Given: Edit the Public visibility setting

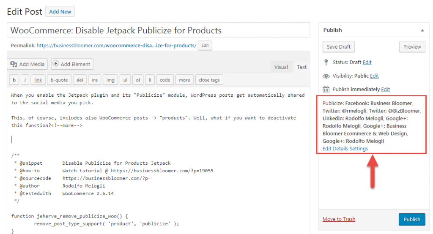Looking at the screenshot, I should (x=374, y=76).
